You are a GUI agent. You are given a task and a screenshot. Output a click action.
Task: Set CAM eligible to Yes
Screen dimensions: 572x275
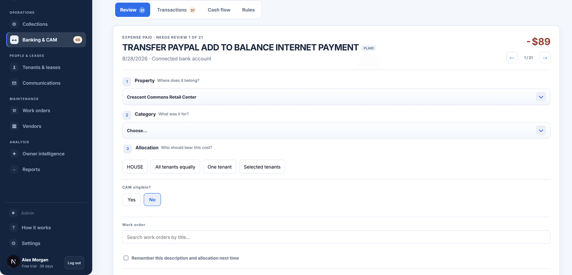click(x=131, y=200)
